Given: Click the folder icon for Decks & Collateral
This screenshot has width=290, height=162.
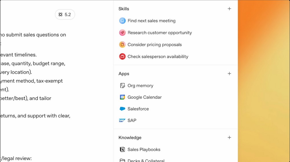Looking at the screenshot, I should pos(122,160).
